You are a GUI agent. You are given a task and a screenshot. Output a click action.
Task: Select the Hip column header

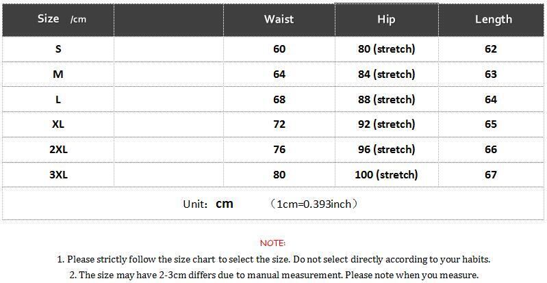tap(386, 19)
